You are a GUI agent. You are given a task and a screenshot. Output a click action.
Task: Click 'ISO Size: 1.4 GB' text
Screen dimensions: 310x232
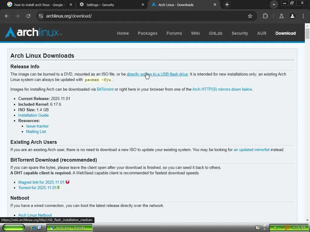pyautogui.click(x=33, y=110)
